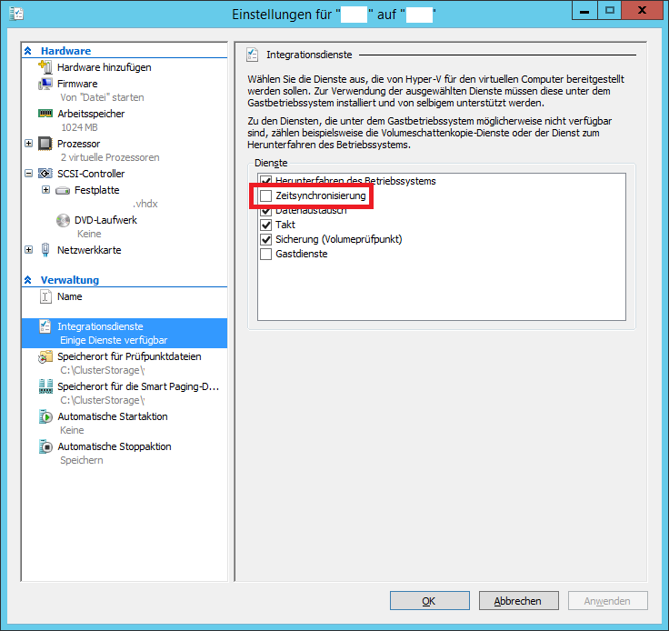The height and width of the screenshot is (631, 669).
Task: Open the Speicherort für Prüfpunktdateien icon
Action: click(45, 357)
